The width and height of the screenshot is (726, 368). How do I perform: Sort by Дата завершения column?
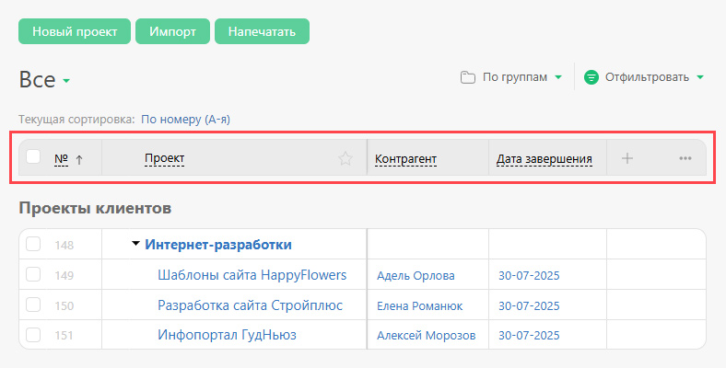point(544,159)
